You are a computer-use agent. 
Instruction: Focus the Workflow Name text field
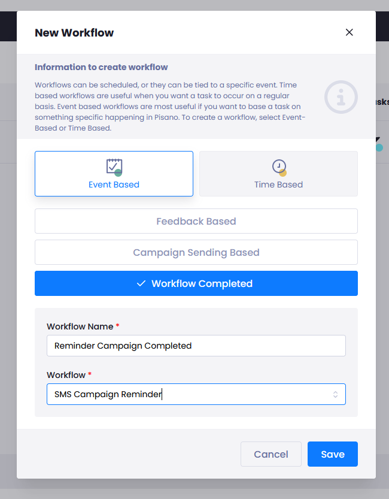tap(196, 346)
